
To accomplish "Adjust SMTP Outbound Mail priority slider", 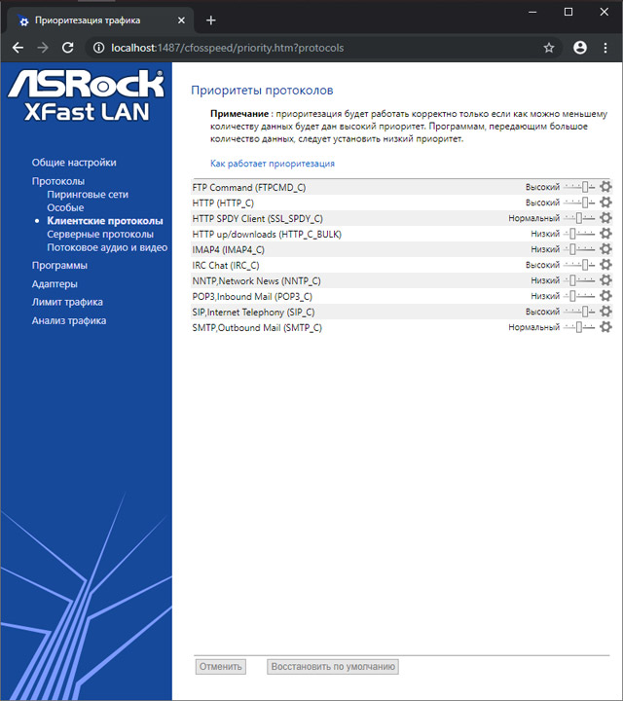I will [579, 327].
